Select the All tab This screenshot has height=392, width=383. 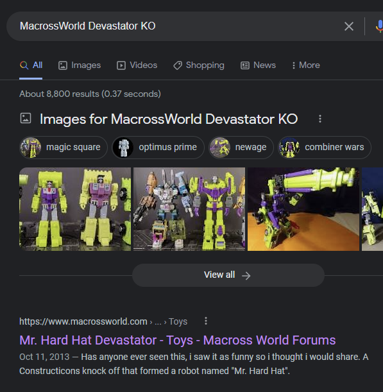tap(31, 65)
